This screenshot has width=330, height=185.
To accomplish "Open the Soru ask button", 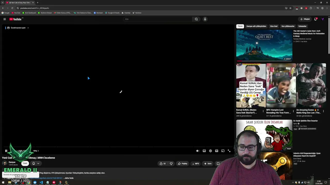I will click(208, 163).
